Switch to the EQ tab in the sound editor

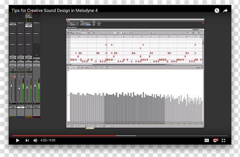click(82, 67)
